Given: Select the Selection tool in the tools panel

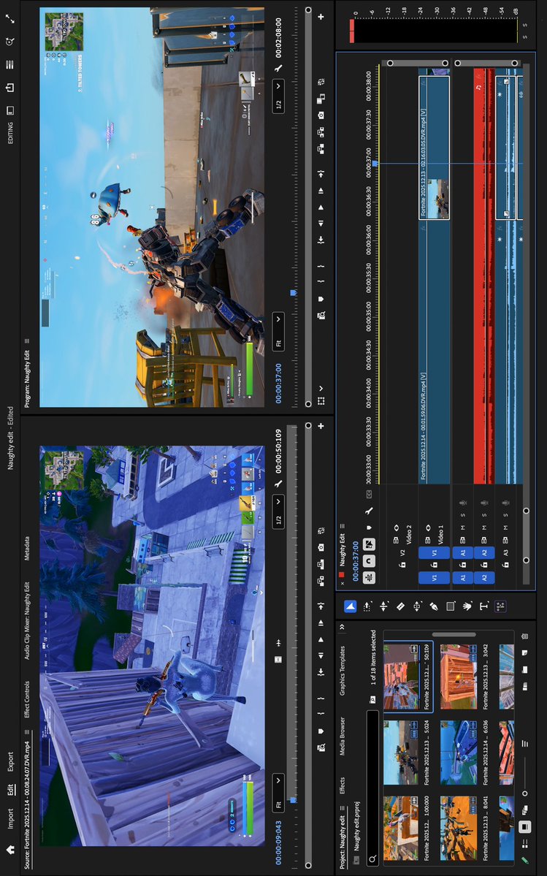Looking at the screenshot, I should tap(350, 606).
